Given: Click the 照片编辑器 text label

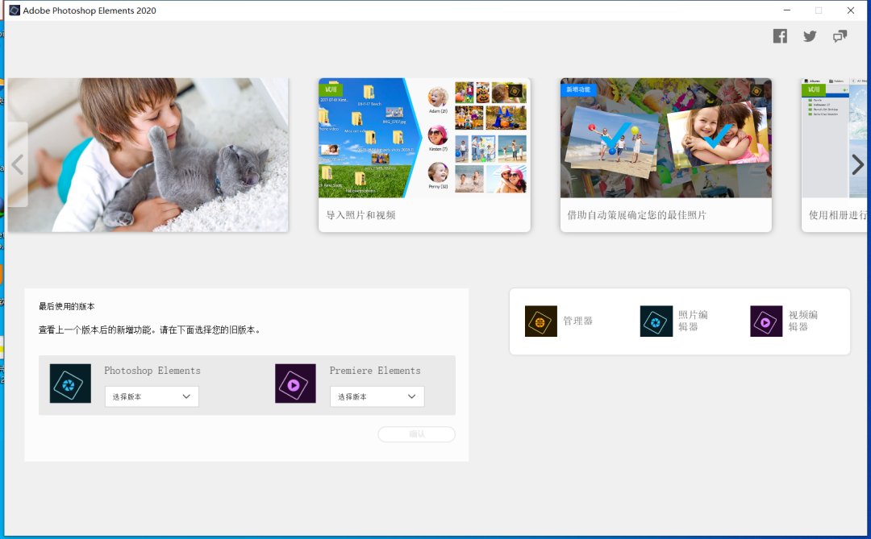Looking at the screenshot, I should coord(693,321).
